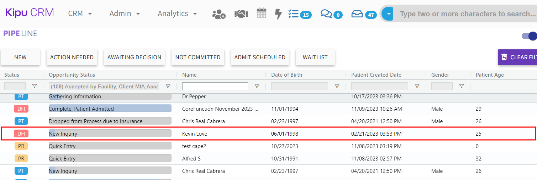Click the add person icon
Screen dimensions: 537x180
click(219, 14)
